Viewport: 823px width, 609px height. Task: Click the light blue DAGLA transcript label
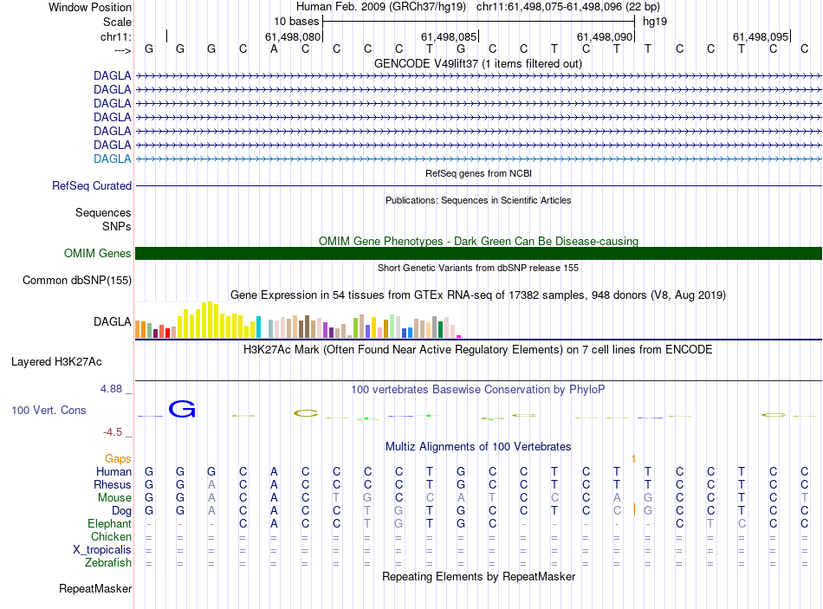(113, 159)
